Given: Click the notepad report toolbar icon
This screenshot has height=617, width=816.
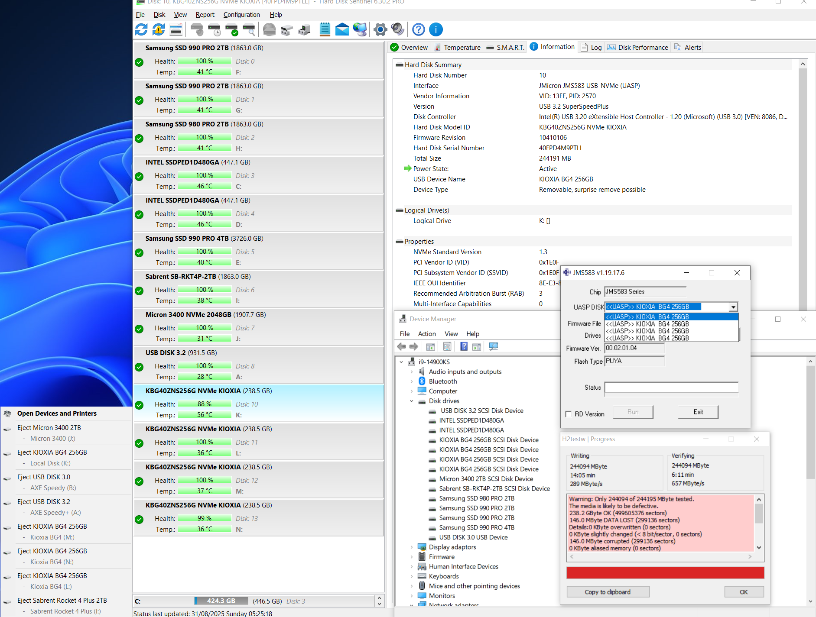Looking at the screenshot, I should click(325, 29).
